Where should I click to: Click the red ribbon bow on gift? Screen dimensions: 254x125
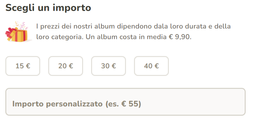(x=11, y=32)
